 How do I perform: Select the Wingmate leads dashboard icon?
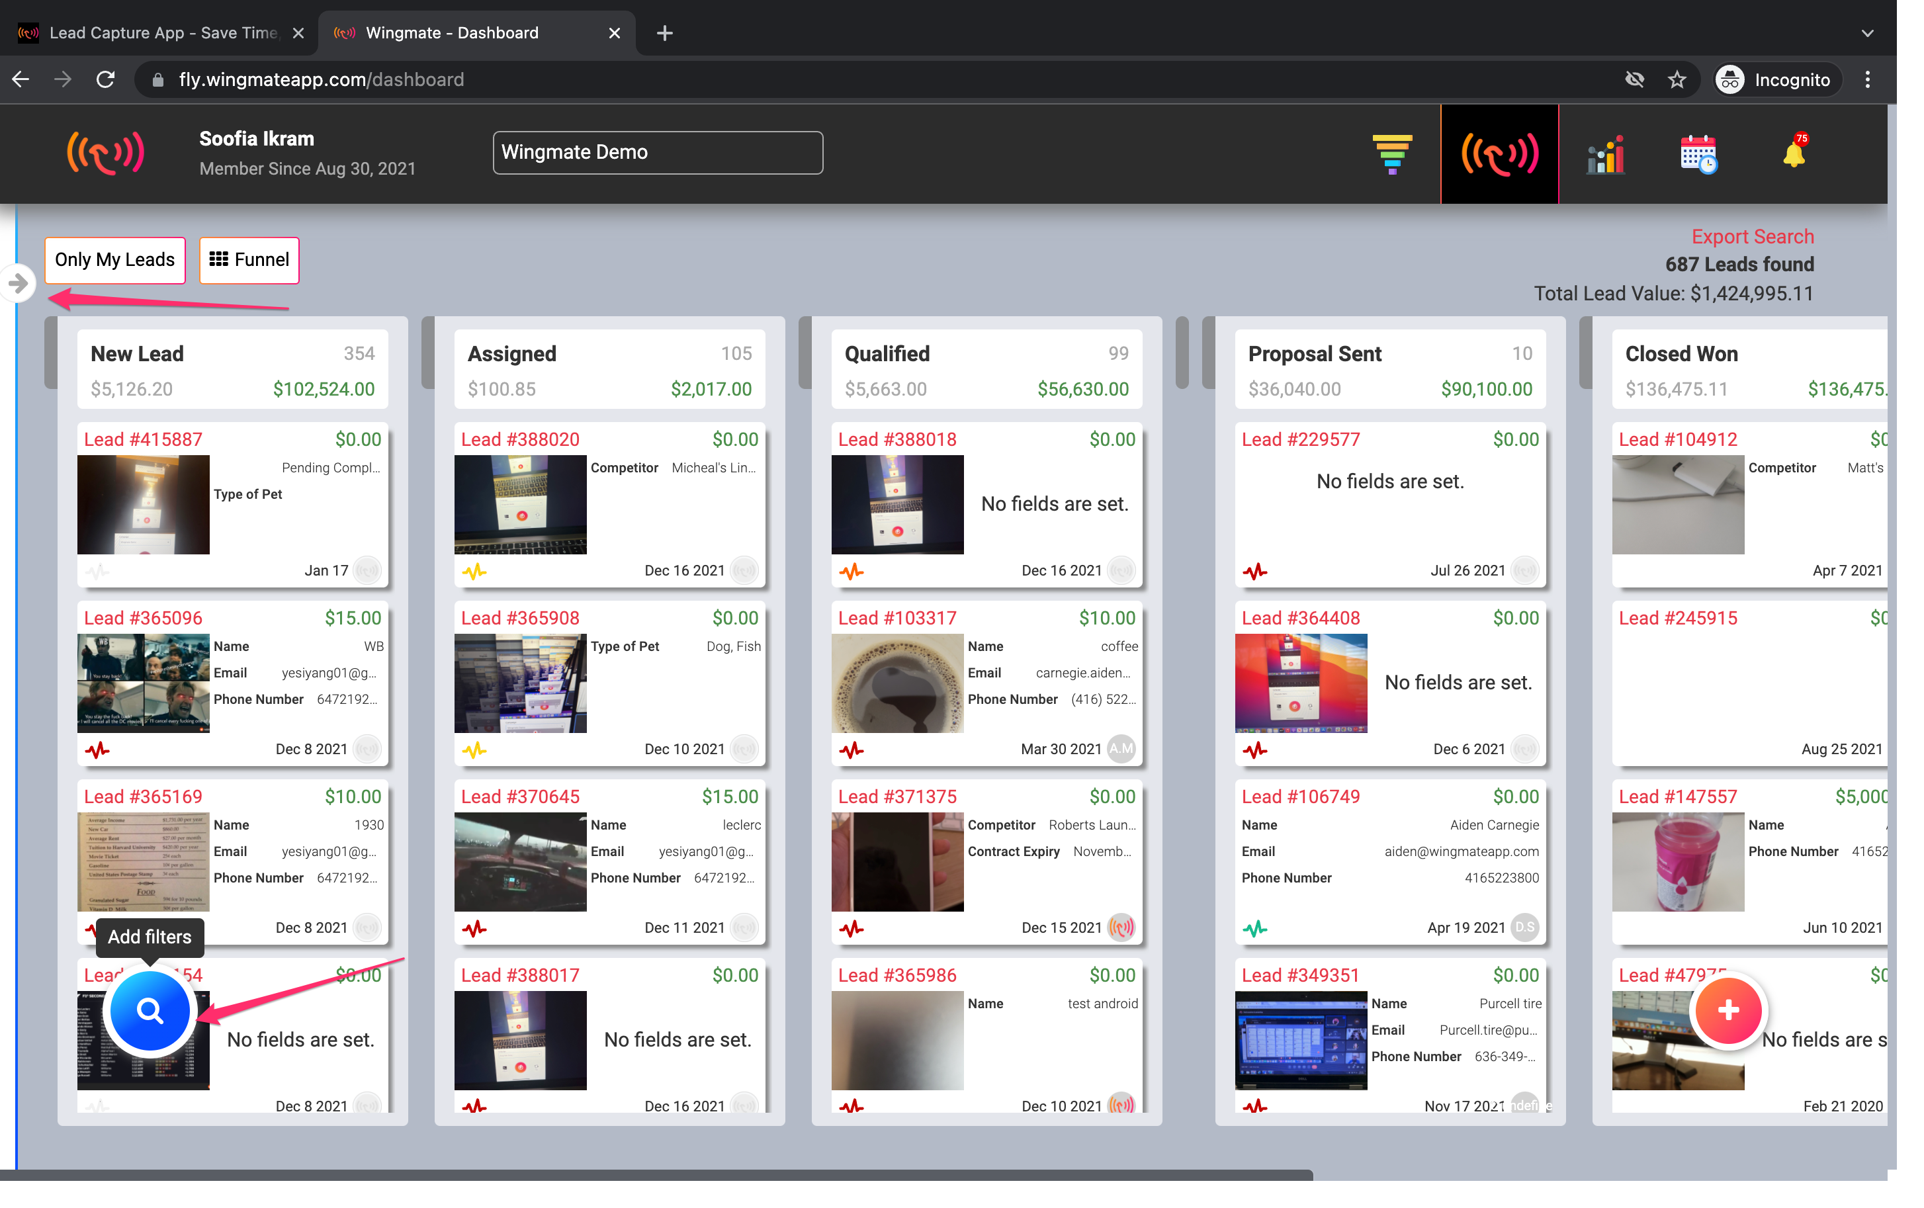(1500, 153)
